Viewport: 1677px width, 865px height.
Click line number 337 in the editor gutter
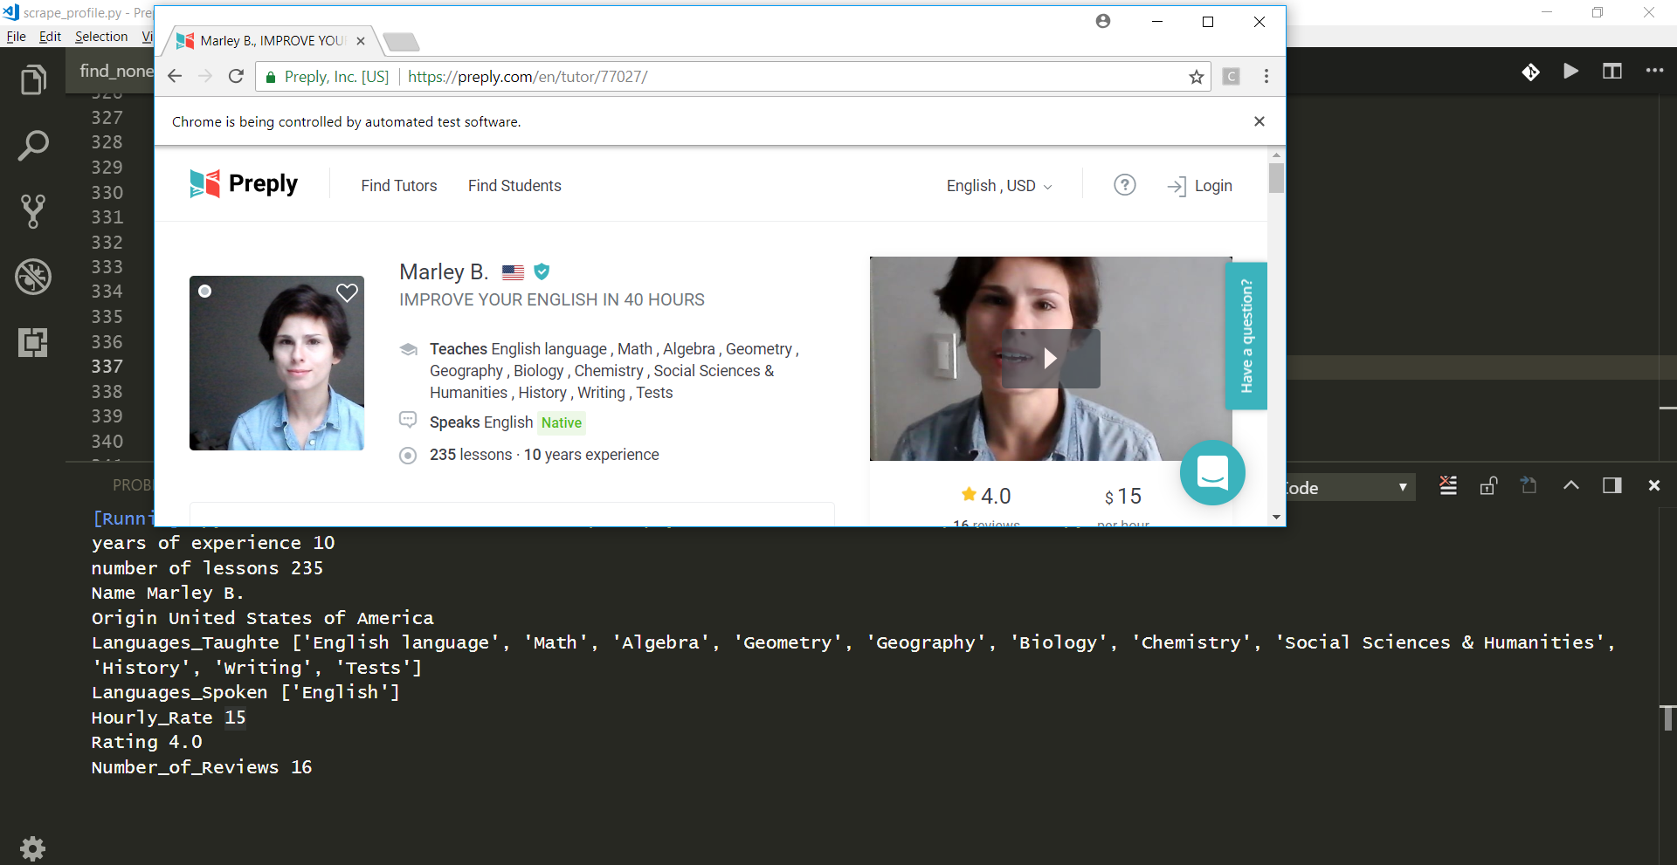point(107,367)
